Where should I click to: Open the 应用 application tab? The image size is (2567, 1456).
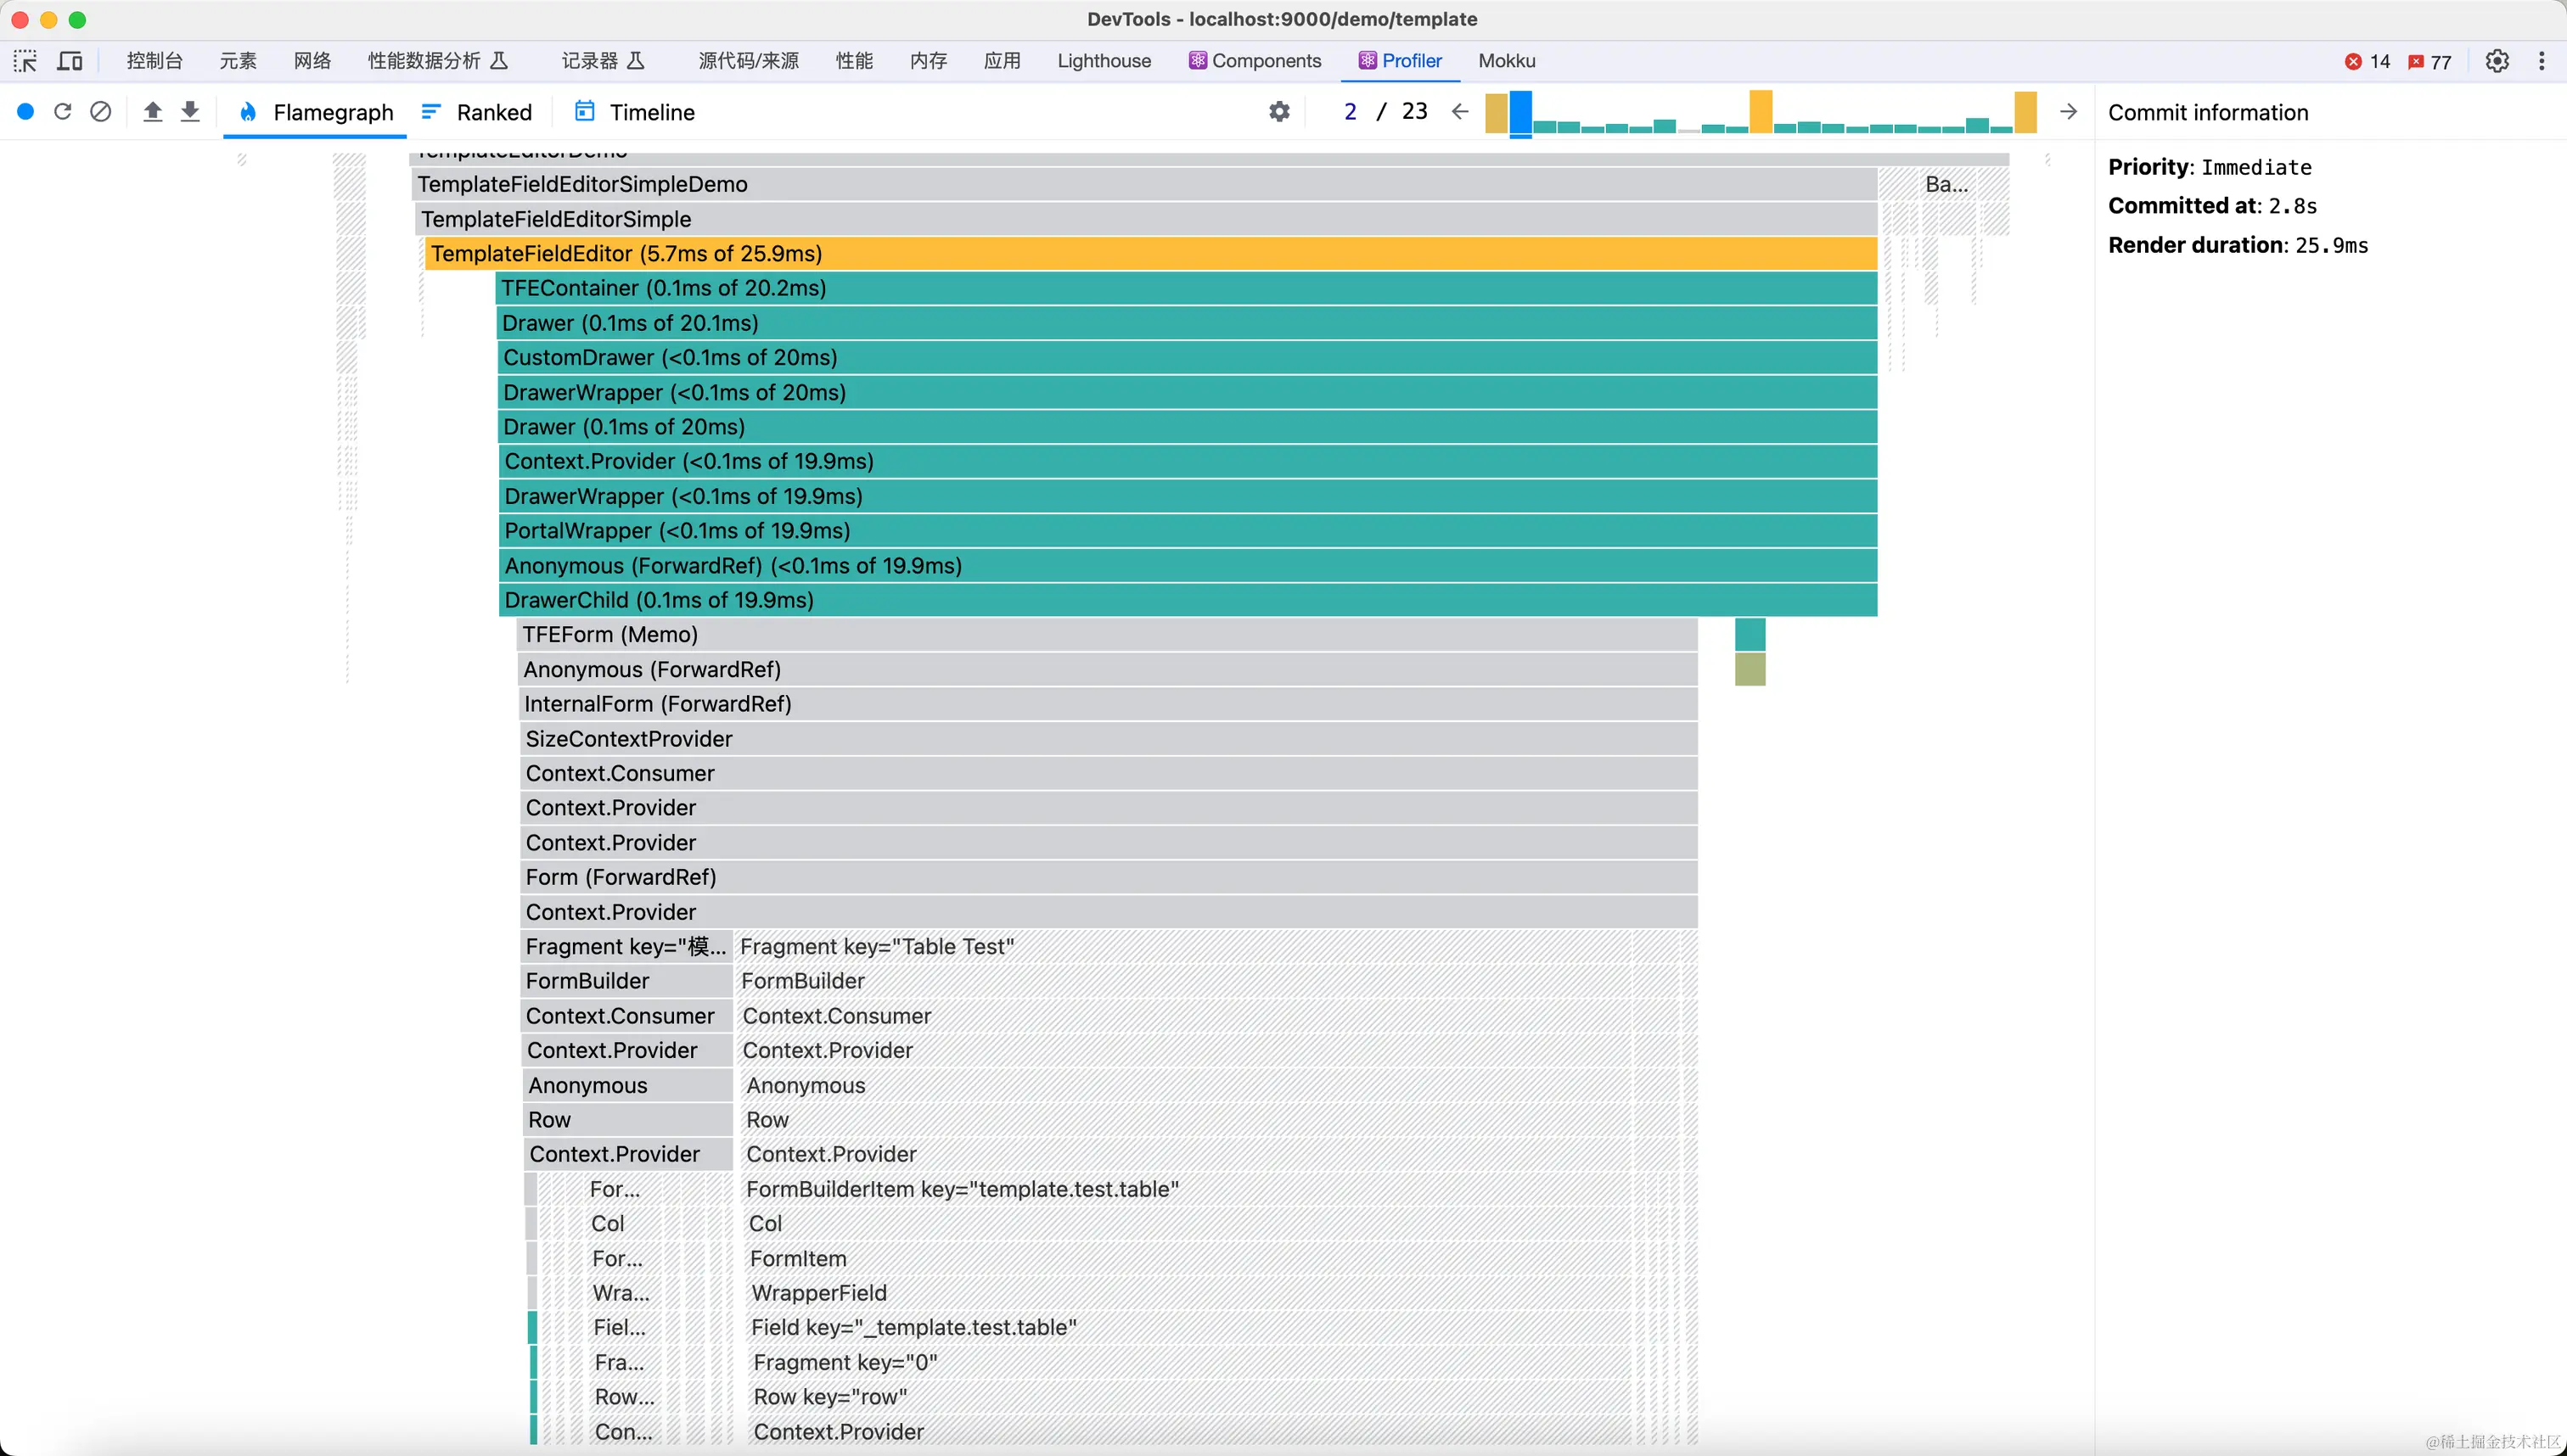coord(1002,61)
